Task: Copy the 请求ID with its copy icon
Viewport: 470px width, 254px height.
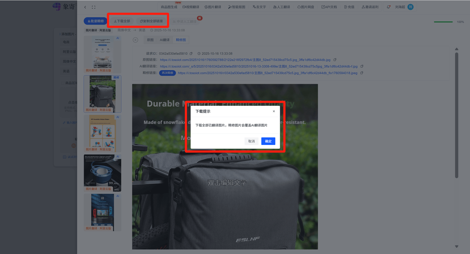Action: (191, 53)
